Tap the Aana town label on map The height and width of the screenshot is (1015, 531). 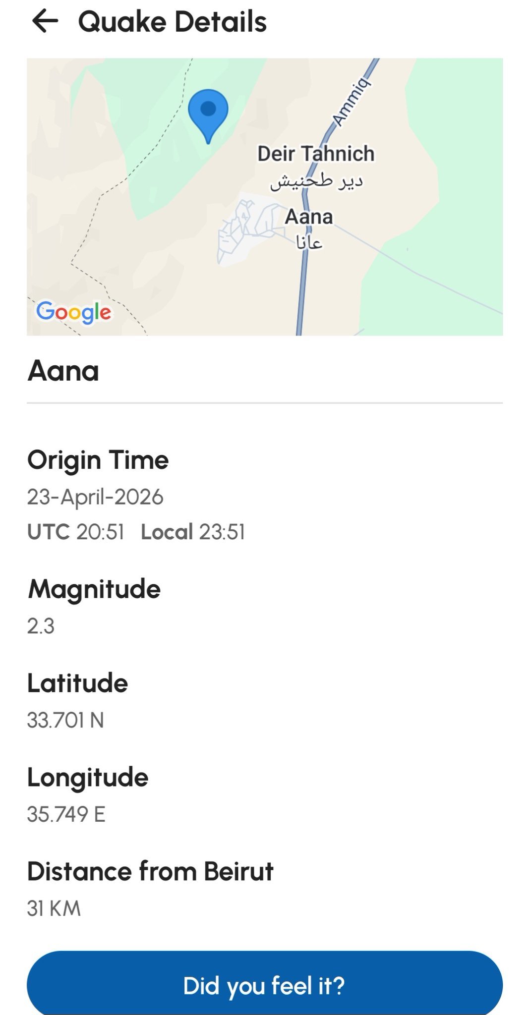pyautogui.click(x=309, y=217)
